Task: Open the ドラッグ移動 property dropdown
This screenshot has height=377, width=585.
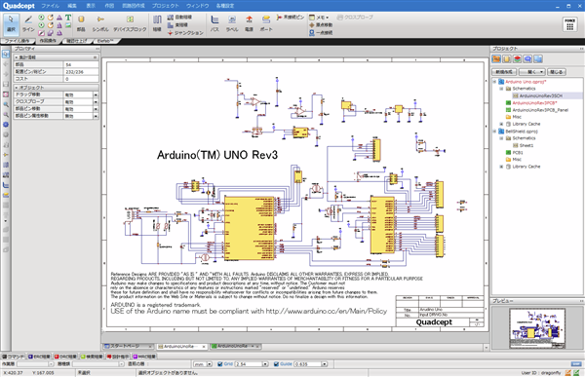Action: coord(96,94)
